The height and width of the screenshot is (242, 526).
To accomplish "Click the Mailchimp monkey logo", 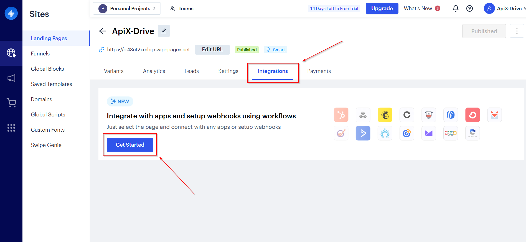I will (385, 115).
